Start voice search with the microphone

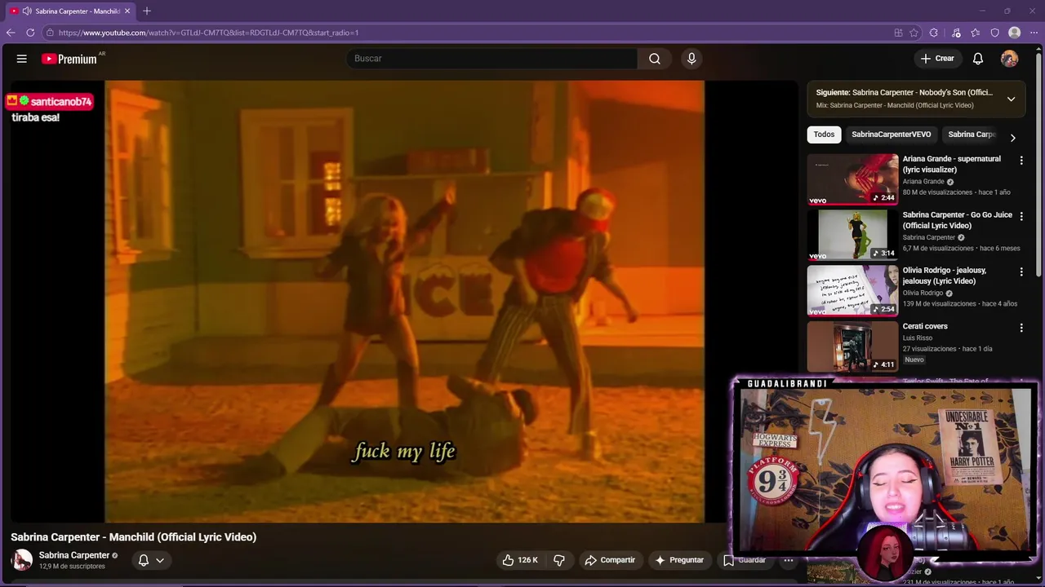(x=691, y=59)
